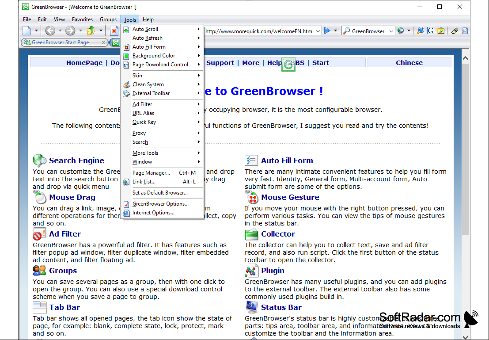The height and width of the screenshot is (340, 489).
Task: Click the green Background Color menu icon
Action: [126, 56]
